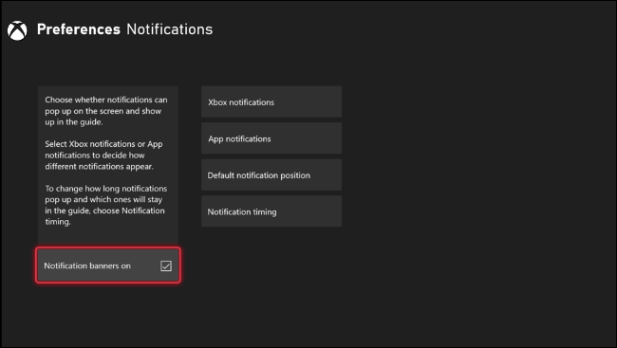Open App notifications settings

pos(271,138)
